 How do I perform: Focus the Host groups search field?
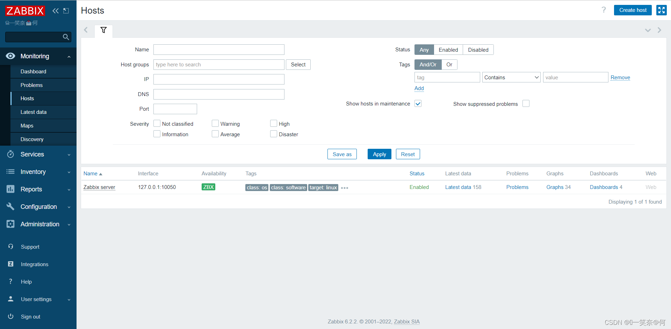tap(219, 65)
